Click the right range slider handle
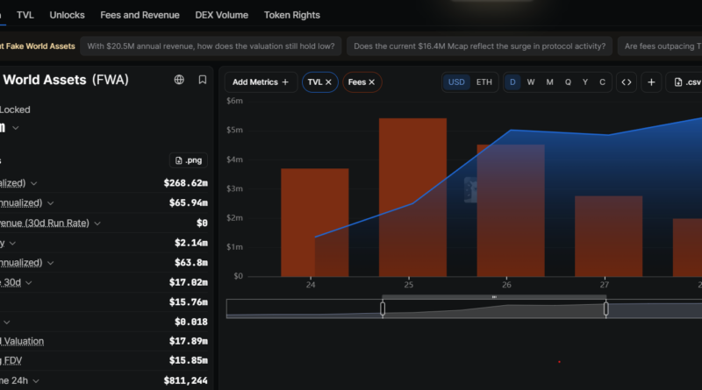The width and height of the screenshot is (702, 390). [x=605, y=308]
